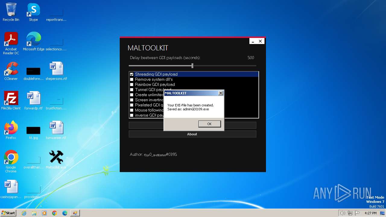The image size is (386, 217).
Task: Select forwardp.rtf document icon
Action: 33,101
